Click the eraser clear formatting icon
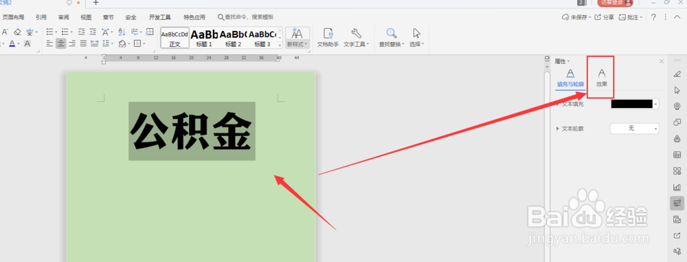 17,32
